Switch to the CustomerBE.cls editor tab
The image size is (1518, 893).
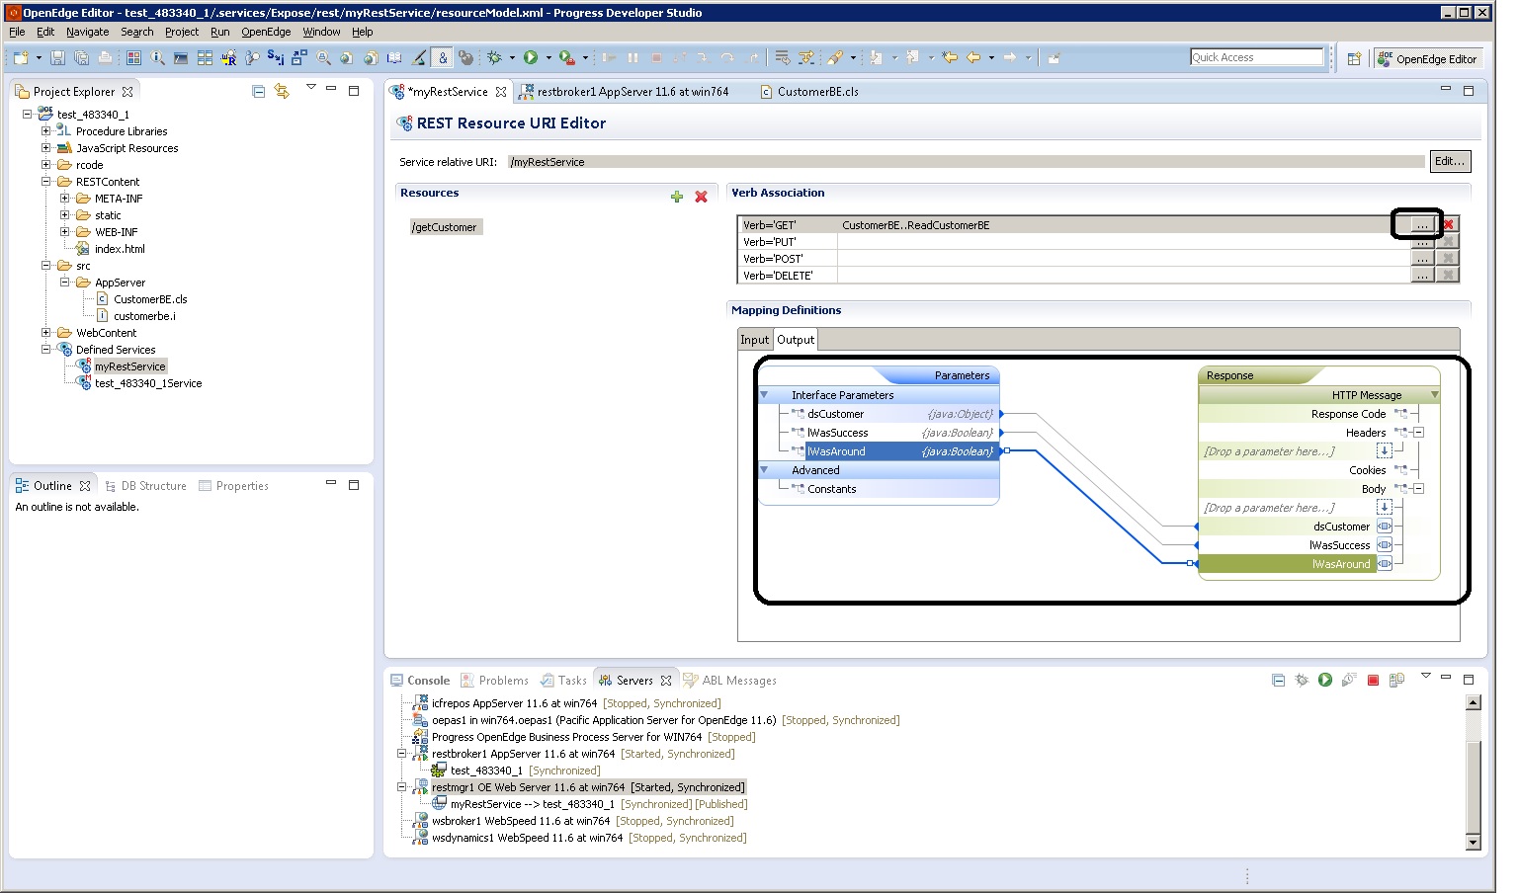(808, 92)
